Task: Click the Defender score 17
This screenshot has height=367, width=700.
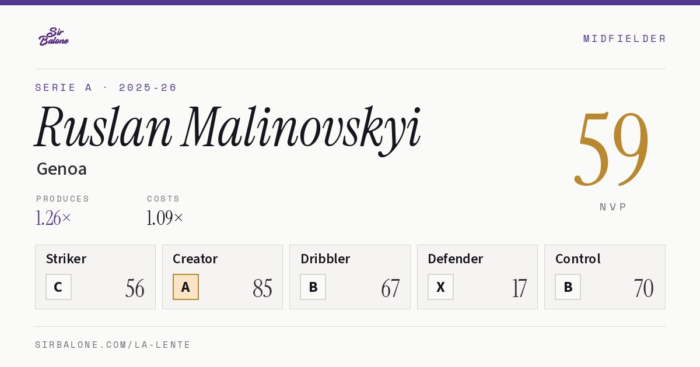Action: click(519, 288)
